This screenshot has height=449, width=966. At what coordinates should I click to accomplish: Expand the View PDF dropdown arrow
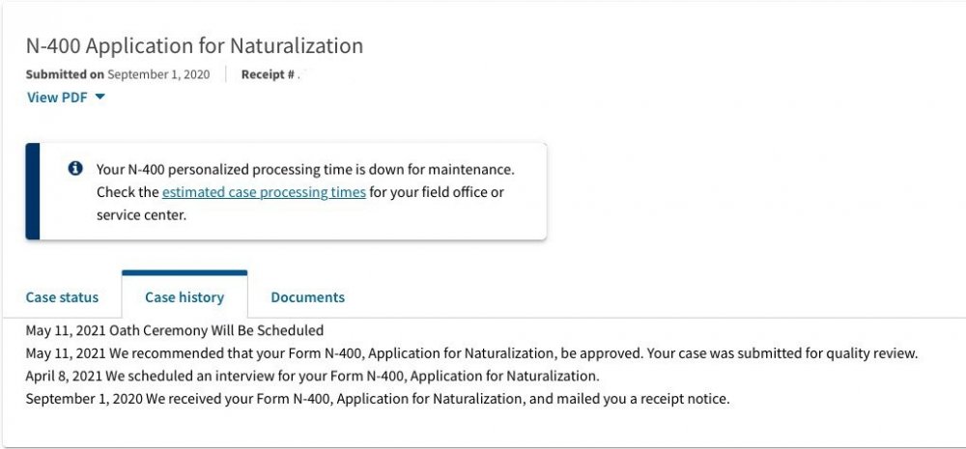click(99, 98)
